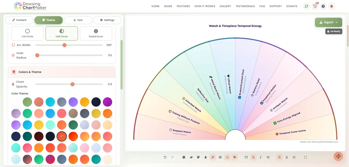This screenshot has width=349, height=167.
Task: Select the solid circle shape icon
Action: tap(184, 157)
